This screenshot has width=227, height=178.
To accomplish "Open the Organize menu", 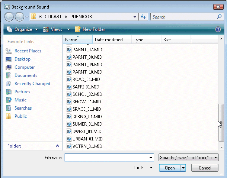I will click(x=23, y=29).
